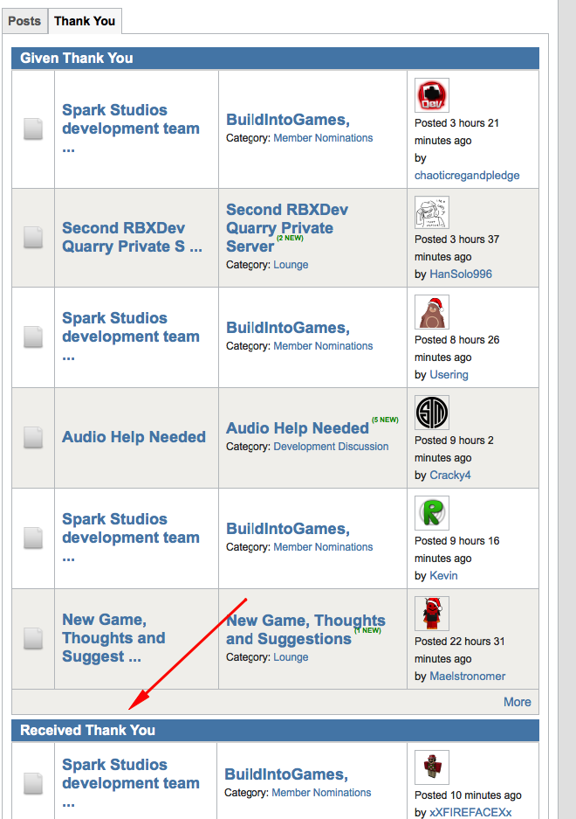Viewport: 576px width, 819px height.
Task: Click thread status icon next to Second RBXDev Quarry
Action: click(x=33, y=237)
